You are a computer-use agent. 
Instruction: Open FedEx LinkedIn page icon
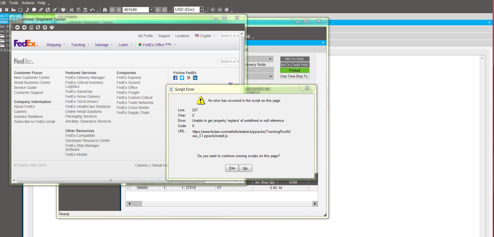(195, 78)
